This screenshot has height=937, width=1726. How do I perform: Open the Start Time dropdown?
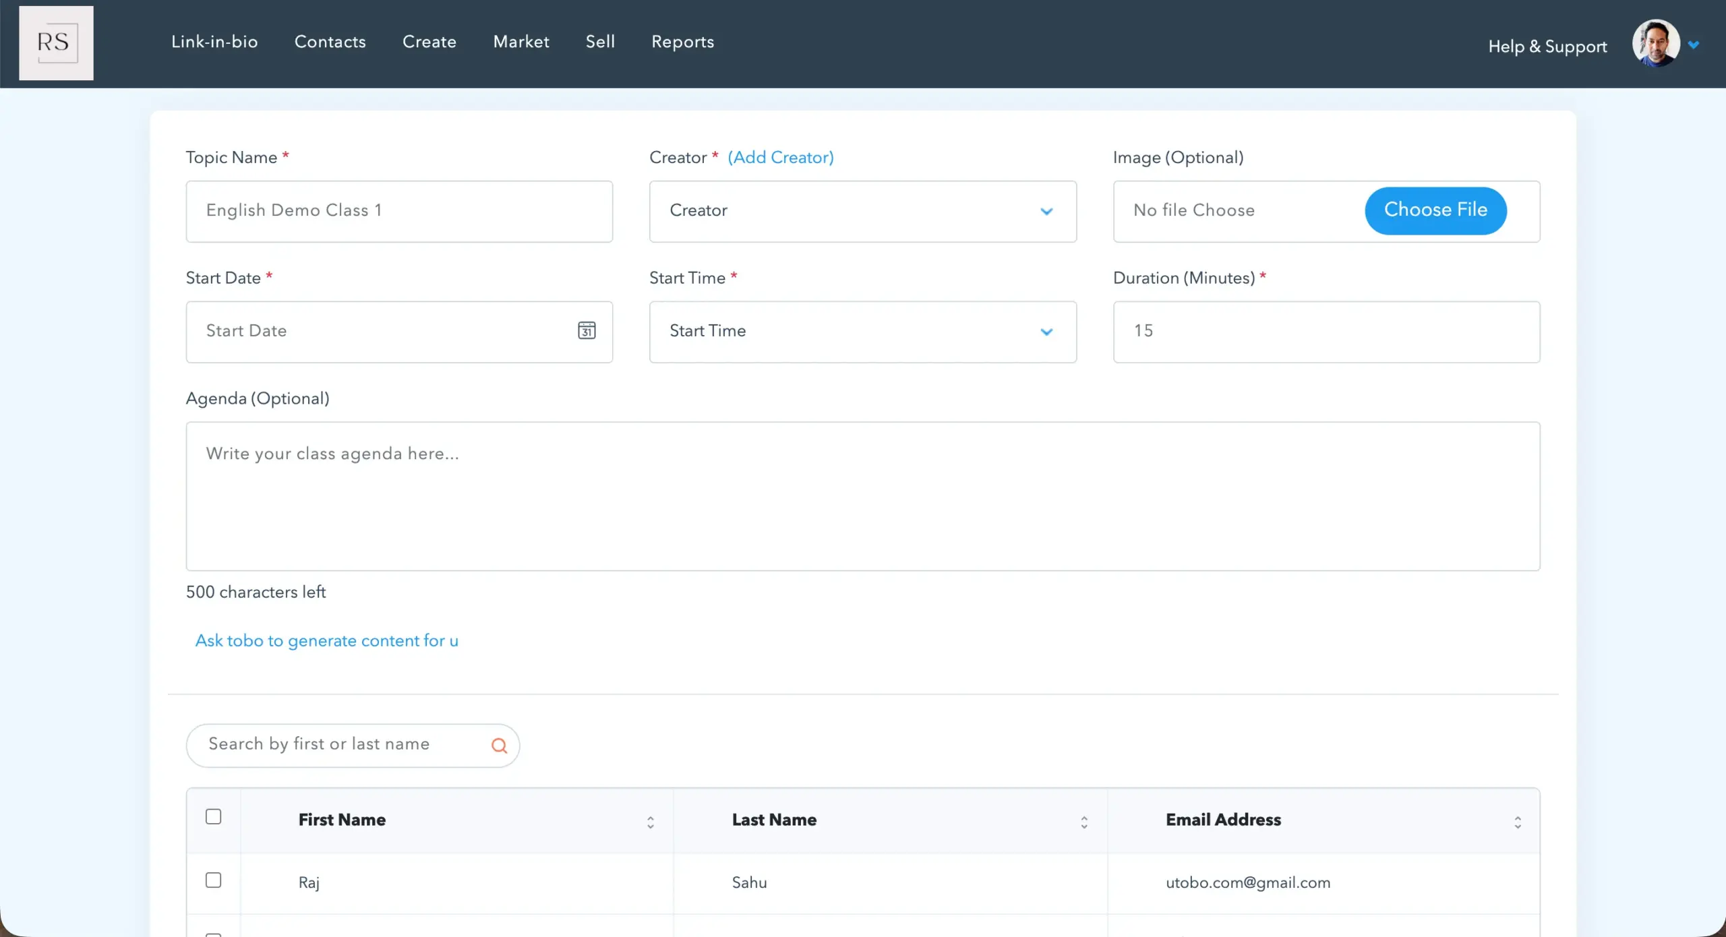pyautogui.click(x=863, y=332)
